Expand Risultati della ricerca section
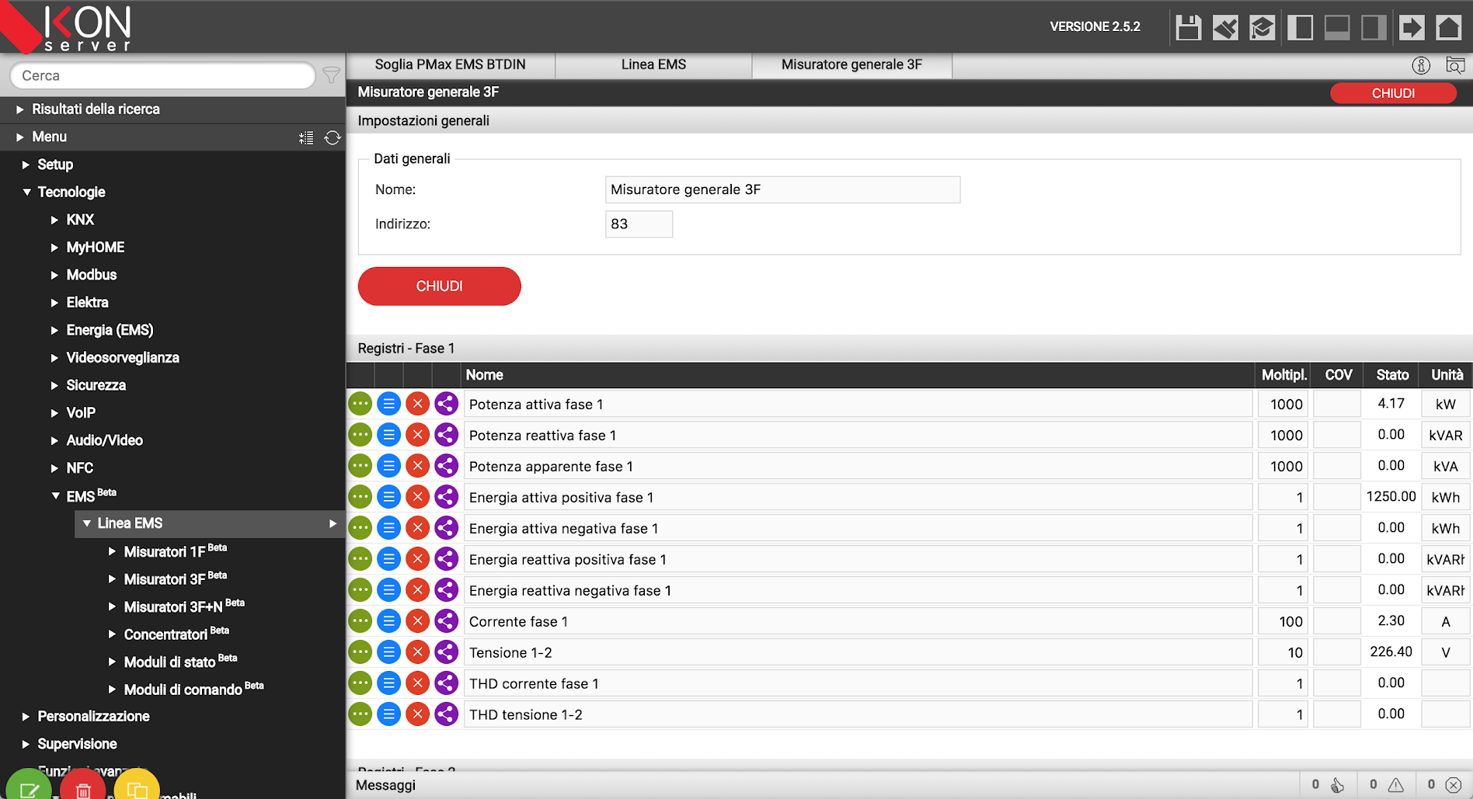This screenshot has height=799, width=1473. point(20,109)
